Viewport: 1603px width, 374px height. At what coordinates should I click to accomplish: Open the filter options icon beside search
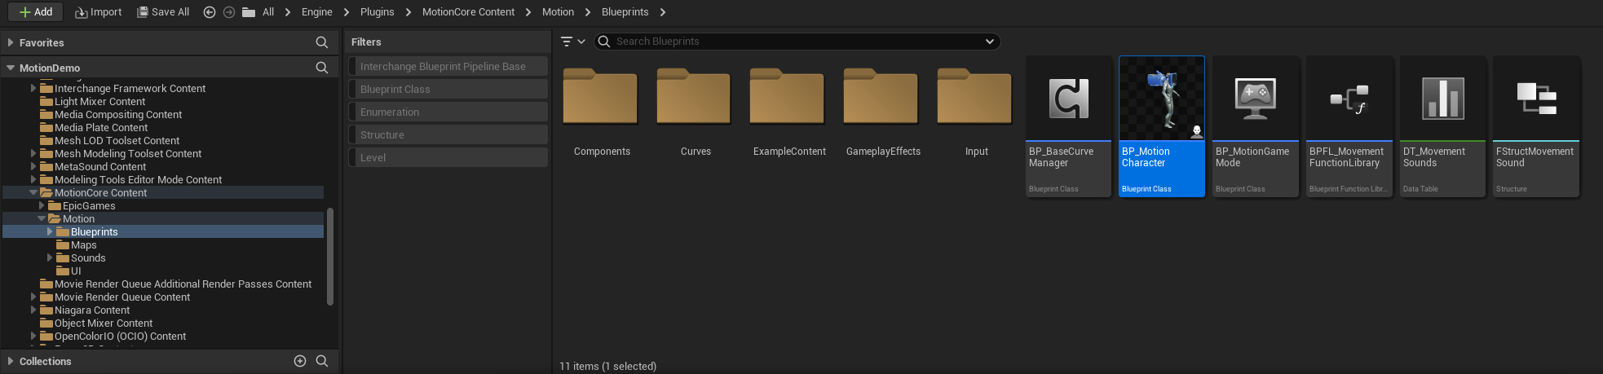tap(572, 42)
